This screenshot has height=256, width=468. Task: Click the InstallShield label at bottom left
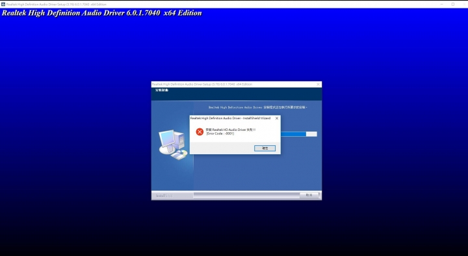coord(164,196)
